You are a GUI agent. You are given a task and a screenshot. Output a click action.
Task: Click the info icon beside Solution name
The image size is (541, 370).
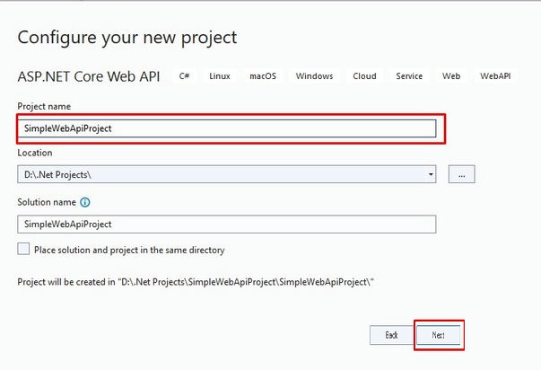[x=85, y=203]
